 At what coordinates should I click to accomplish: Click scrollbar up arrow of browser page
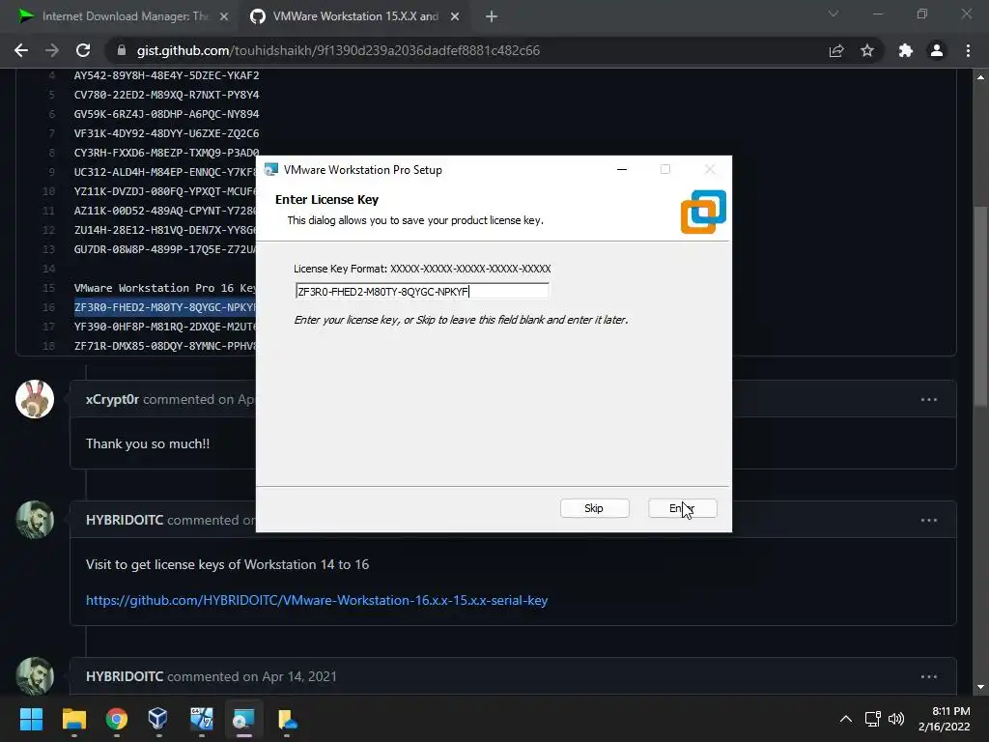980,77
